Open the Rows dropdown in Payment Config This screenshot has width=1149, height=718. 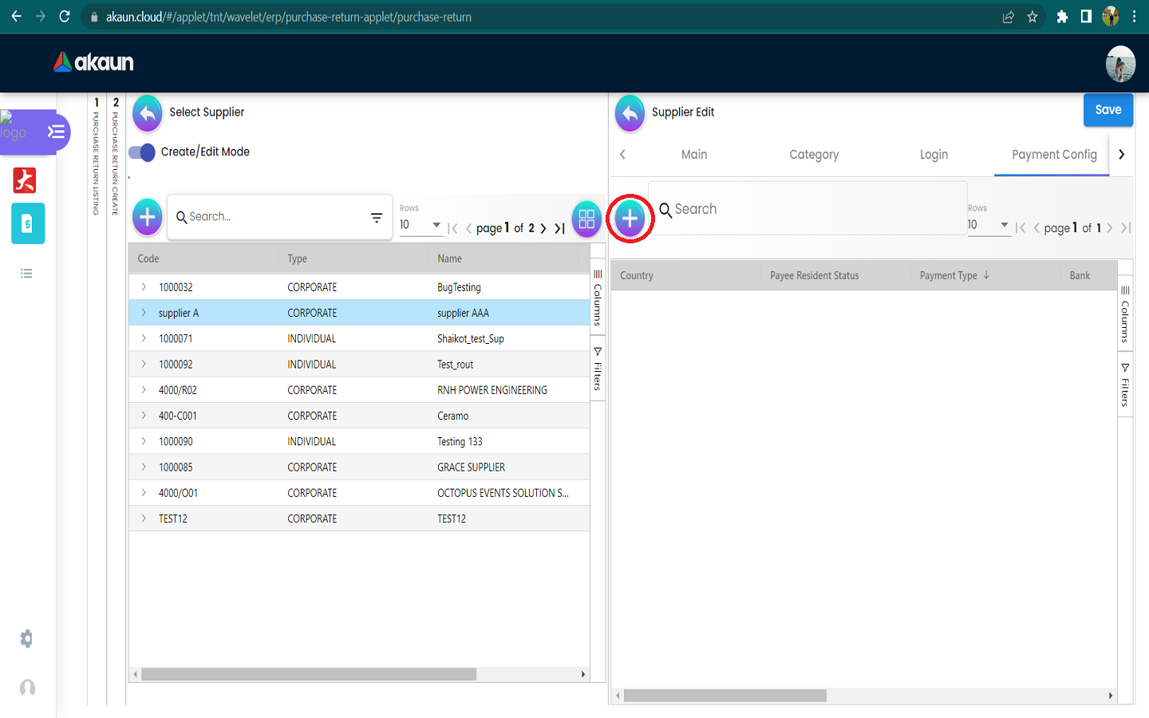[x=989, y=226]
